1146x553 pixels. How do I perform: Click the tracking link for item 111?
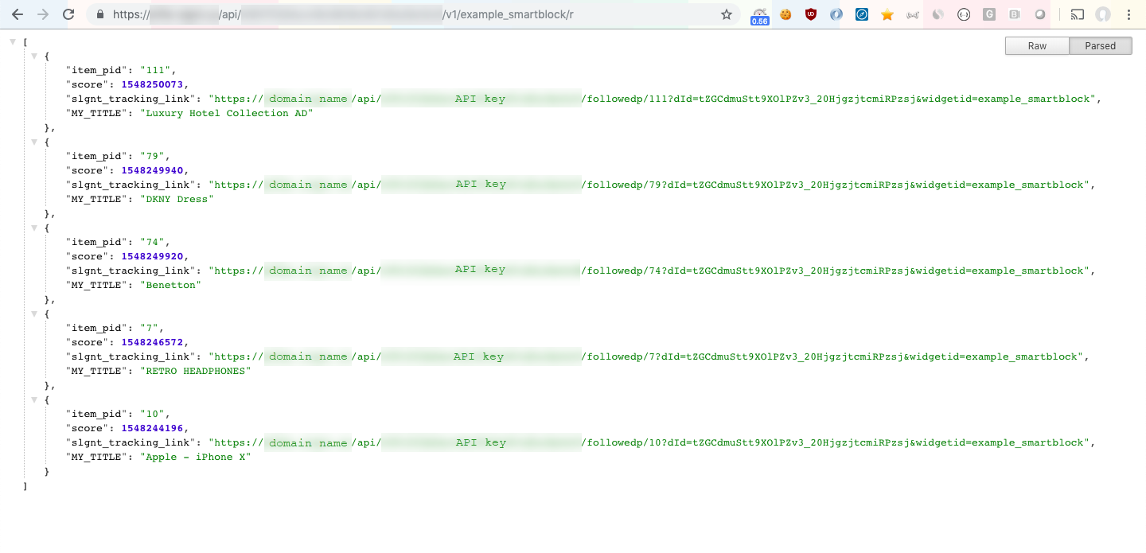pyautogui.click(x=653, y=99)
